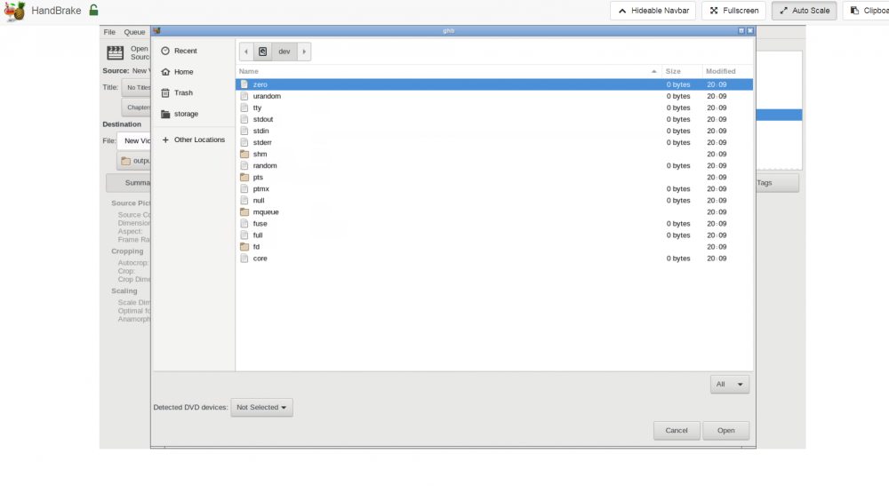Sort files by Name column
This screenshot has width=889, height=486.
pyautogui.click(x=448, y=71)
